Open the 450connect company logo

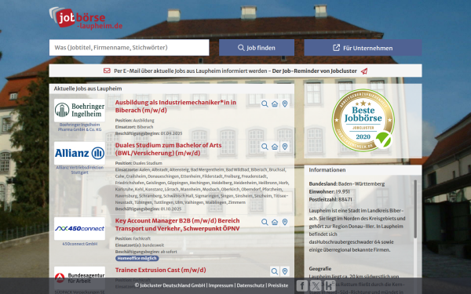coord(79,229)
